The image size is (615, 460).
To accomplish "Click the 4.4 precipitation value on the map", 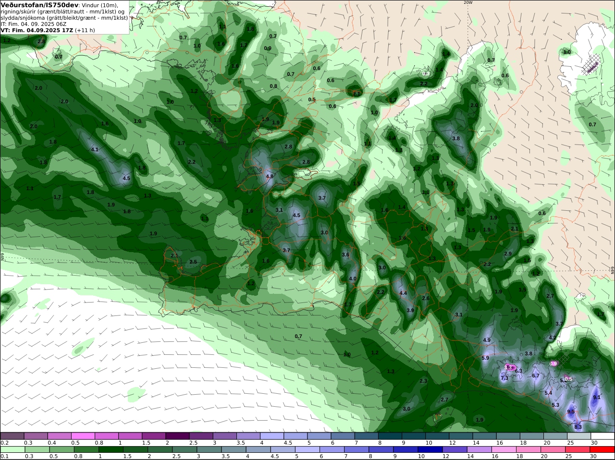I will pyautogui.click(x=403, y=293).
